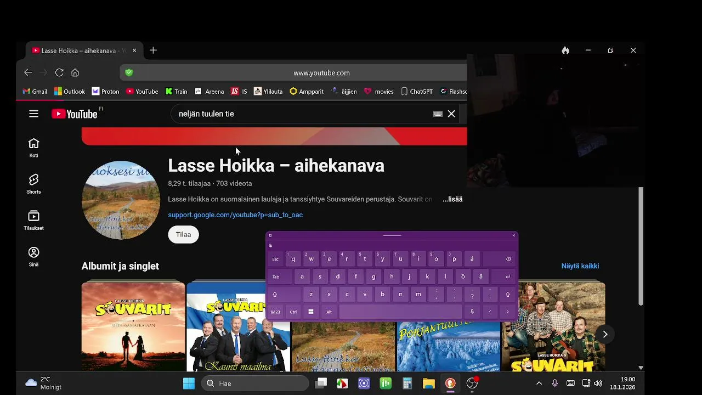The height and width of the screenshot is (395, 702).
Task: Open the sunset couple Souvarit album thumbnail
Action: (133, 326)
